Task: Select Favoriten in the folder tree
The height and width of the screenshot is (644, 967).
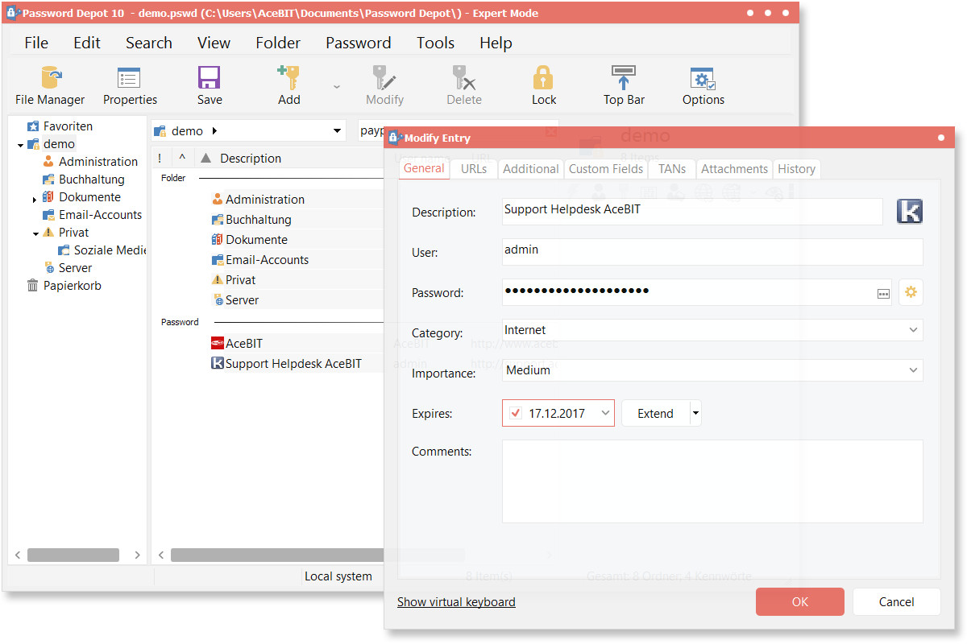Action: pyautogui.click(x=68, y=126)
